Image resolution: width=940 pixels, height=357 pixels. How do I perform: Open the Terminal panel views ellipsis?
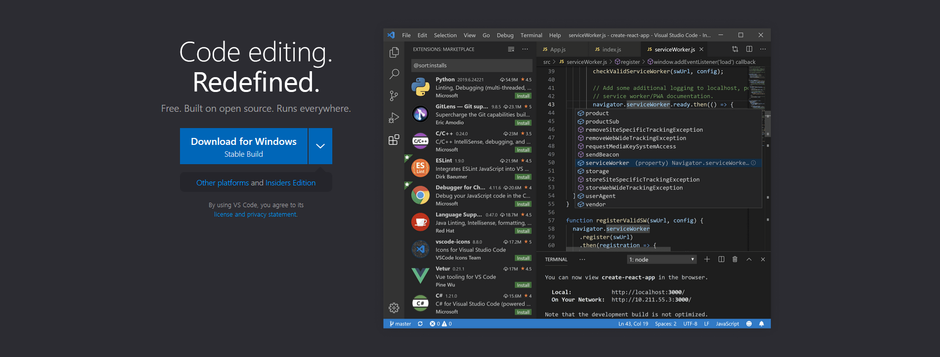pyautogui.click(x=582, y=259)
